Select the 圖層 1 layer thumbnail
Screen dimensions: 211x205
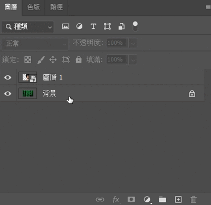click(x=28, y=77)
